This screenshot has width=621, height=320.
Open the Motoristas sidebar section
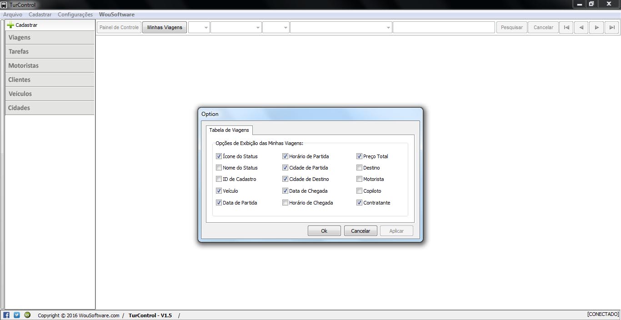50,65
